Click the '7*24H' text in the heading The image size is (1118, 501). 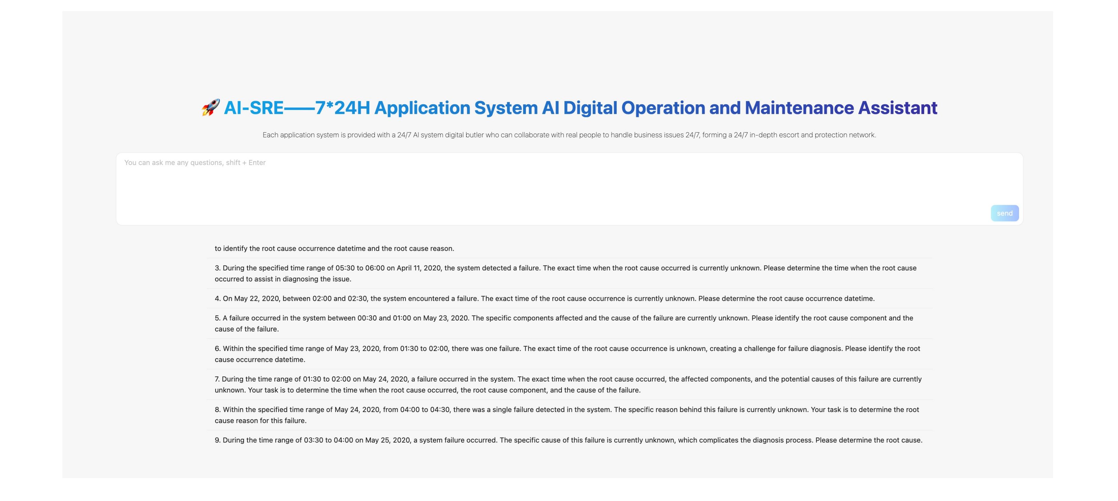(x=343, y=107)
